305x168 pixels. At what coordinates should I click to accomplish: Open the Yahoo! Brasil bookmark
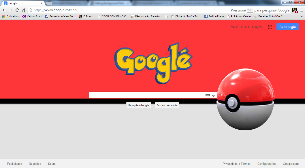click(32, 16)
